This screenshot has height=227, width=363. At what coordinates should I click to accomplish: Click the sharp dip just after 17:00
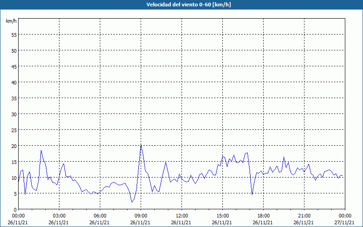tap(252, 195)
